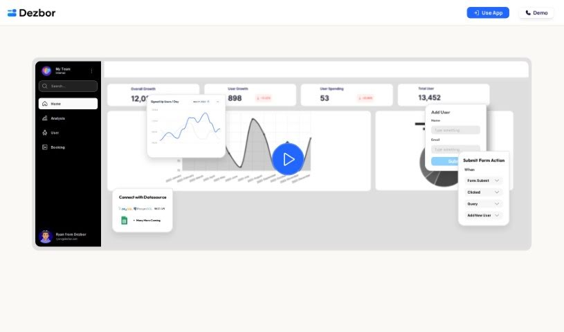This screenshot has height=332, width=564.
Task: Click the My Team avatar icon
Action: [46, 71]
